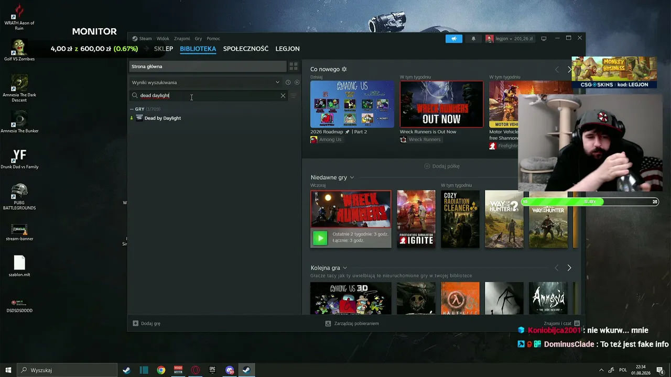671x377 pixels.
Task: Click the recent activity clock filter icon
Action: pyautogui.click(x=288, y=82)
